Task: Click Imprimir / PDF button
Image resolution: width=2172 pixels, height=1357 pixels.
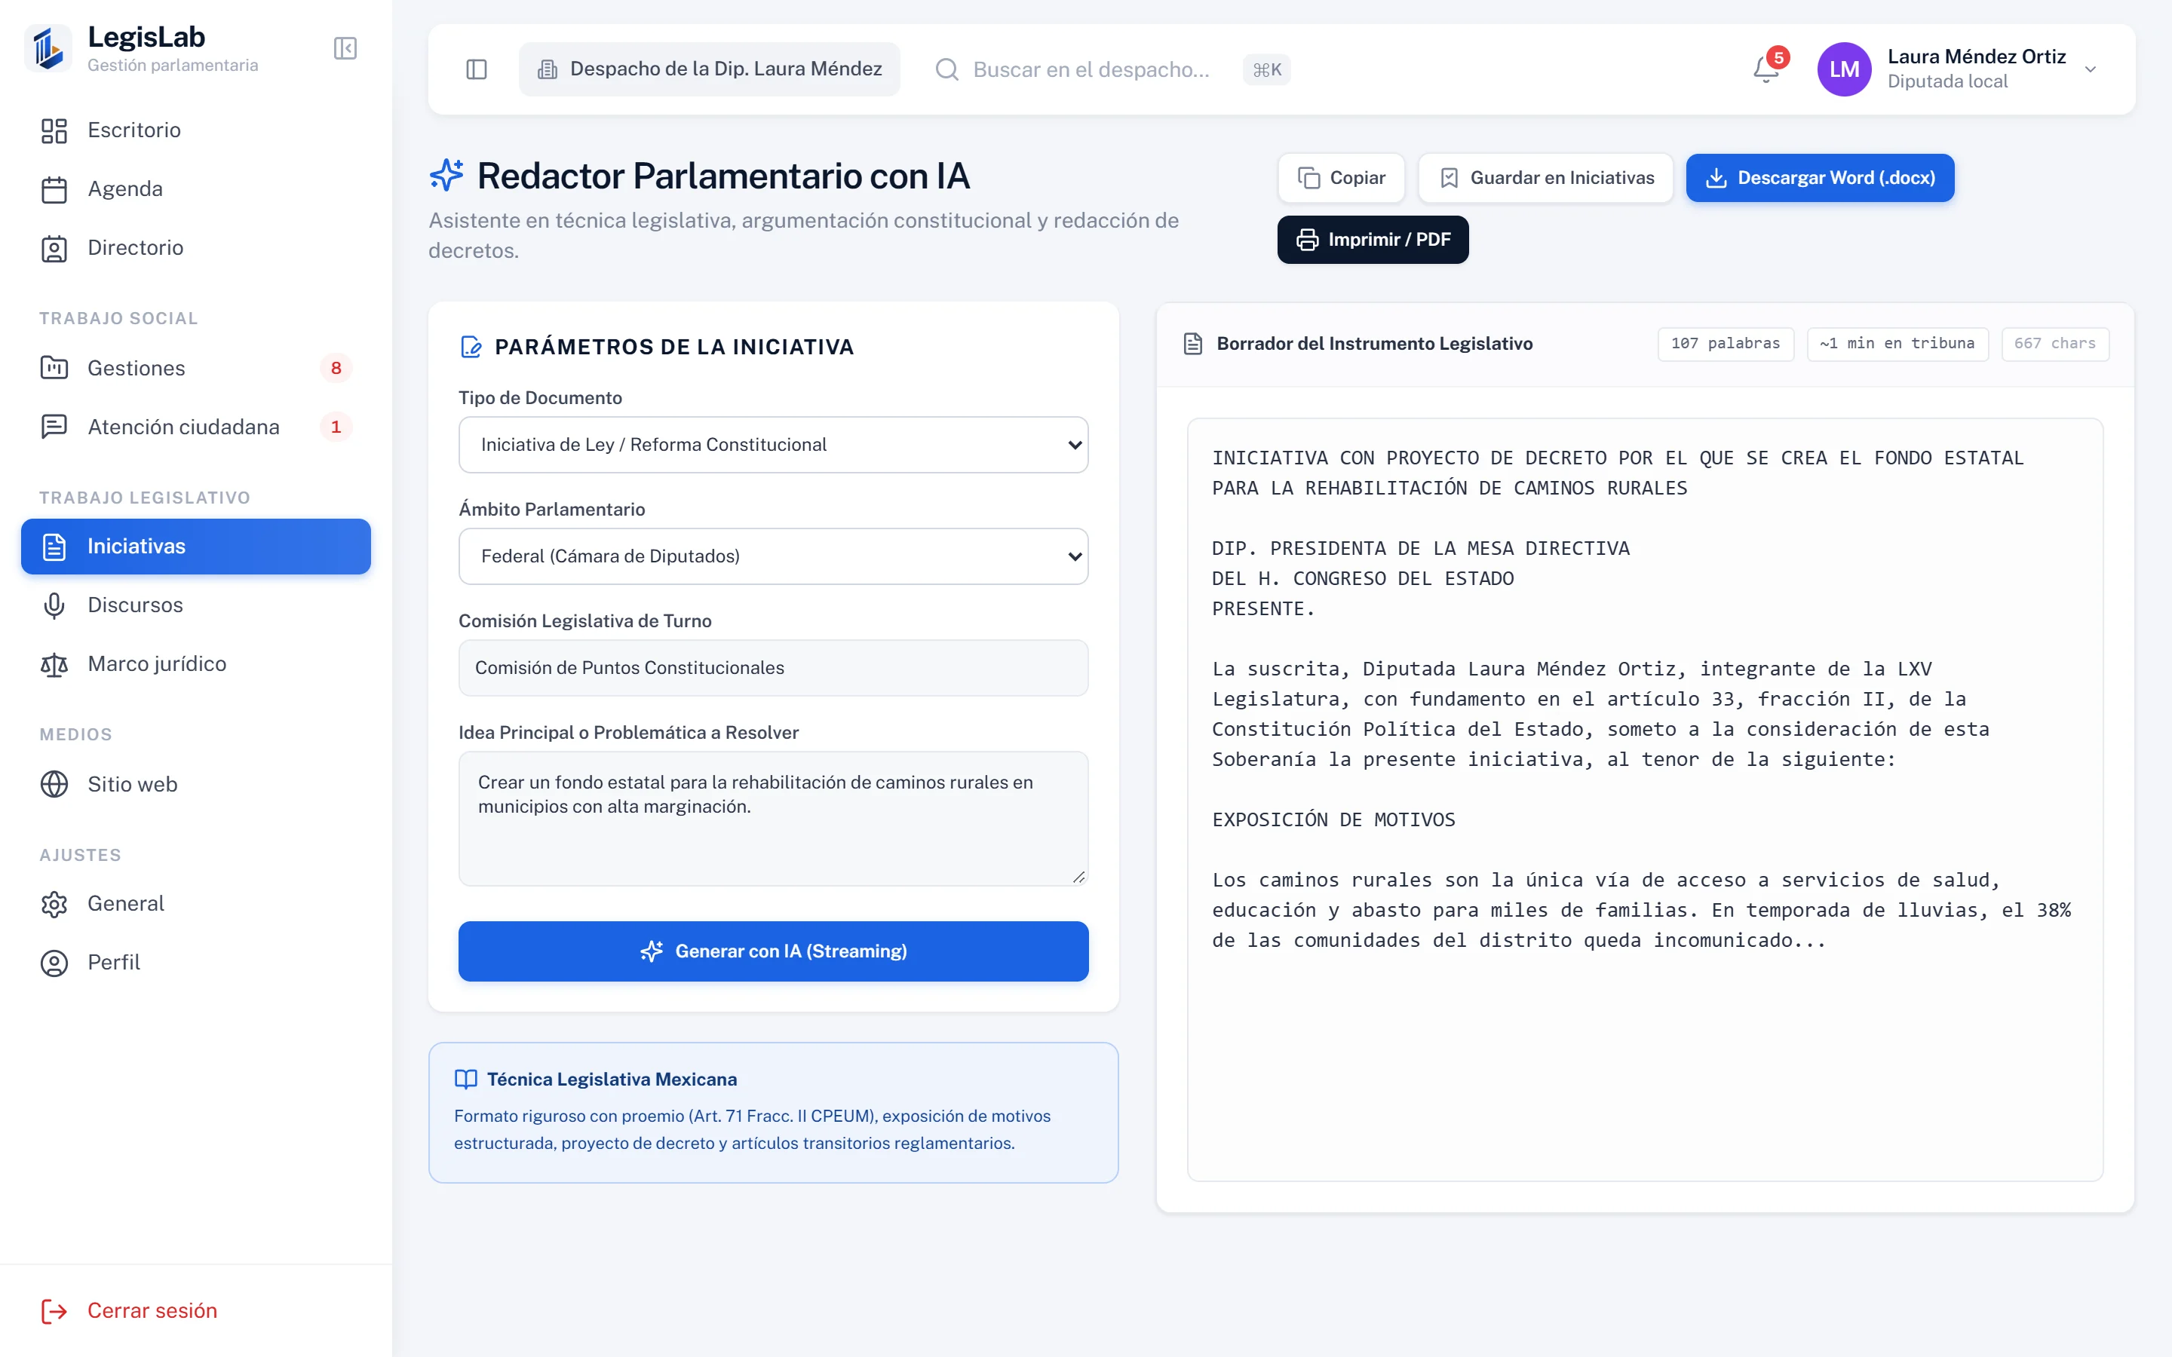Action: point(1373,240)
